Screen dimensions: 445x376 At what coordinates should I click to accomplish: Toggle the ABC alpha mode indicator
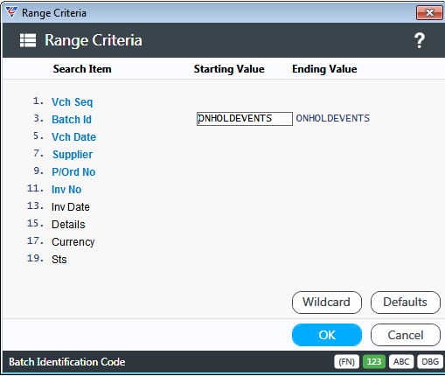click(401, 362)
